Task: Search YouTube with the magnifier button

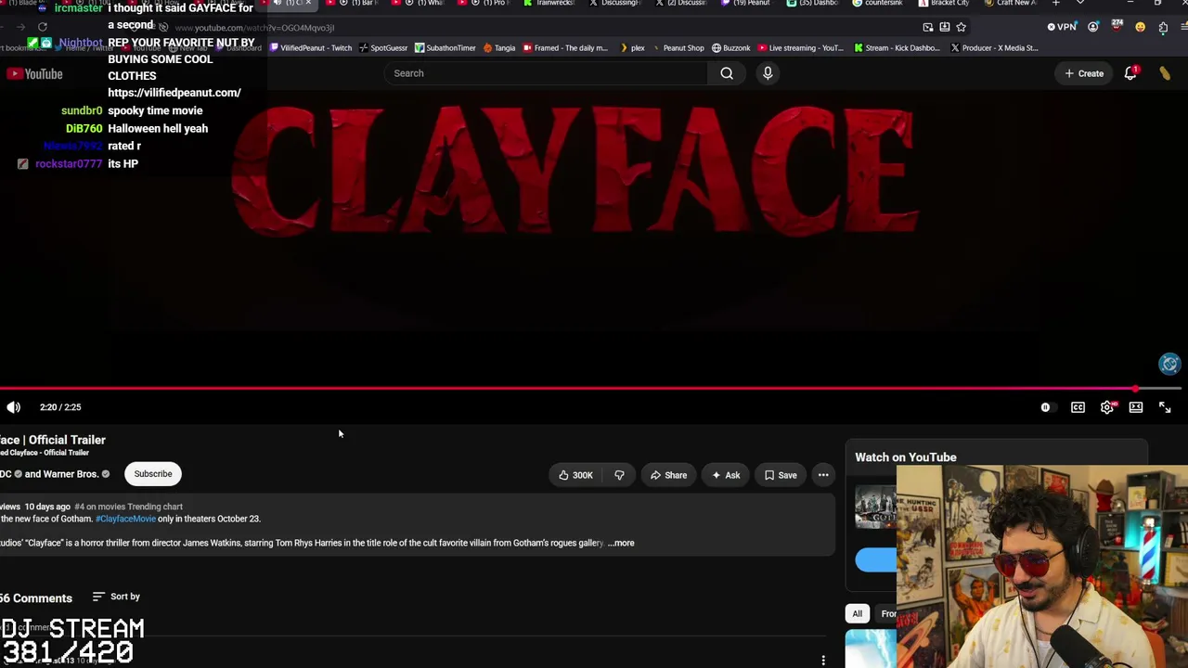Action: [x=727, y=73]
